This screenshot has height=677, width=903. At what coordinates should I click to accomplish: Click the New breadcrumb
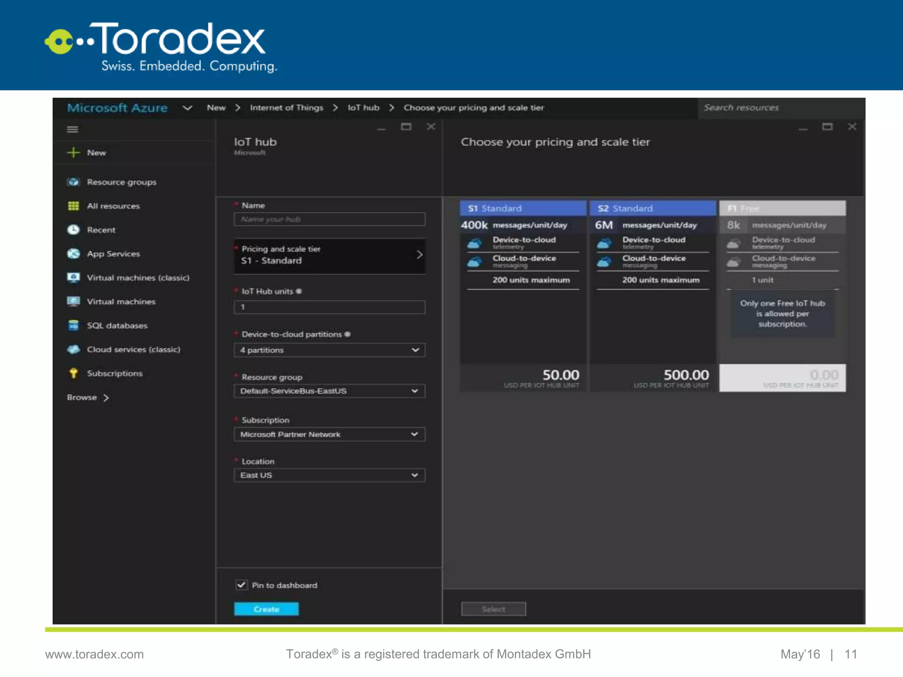(216, 108)
